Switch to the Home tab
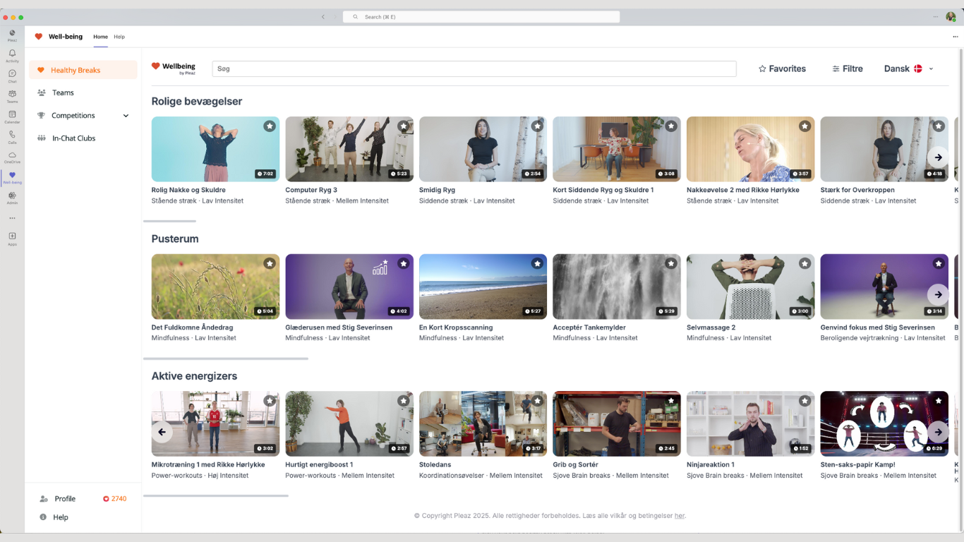964x542 pixels. pyautogui.click(x=101, y=37)
